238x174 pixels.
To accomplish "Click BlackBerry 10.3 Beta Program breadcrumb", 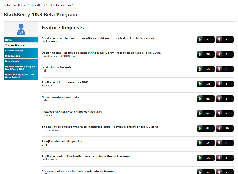I will 51,5.
